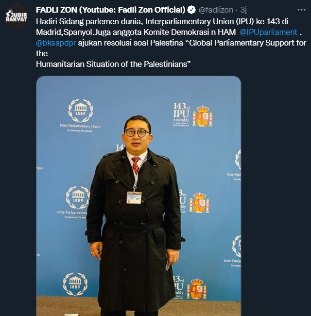Click the middle Spanish coat of arms beside the man
The height and width of the screenshot is (316, 311).
(x=199, y=203)
